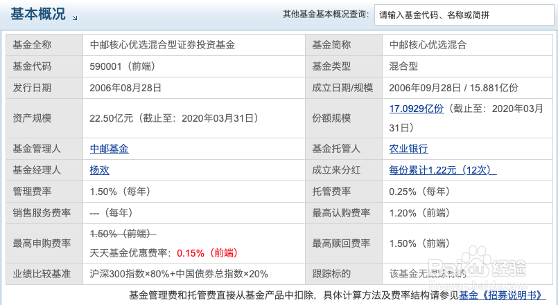Select the 发行日期 label cell
The height and width of the screenshot is (305, 558).
click(x=44, y=88)
